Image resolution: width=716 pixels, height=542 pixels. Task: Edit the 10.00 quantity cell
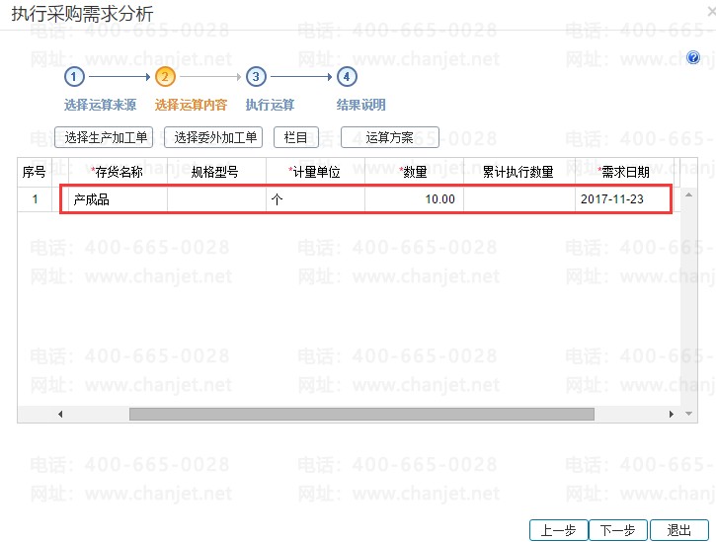(x=414, y=199)
